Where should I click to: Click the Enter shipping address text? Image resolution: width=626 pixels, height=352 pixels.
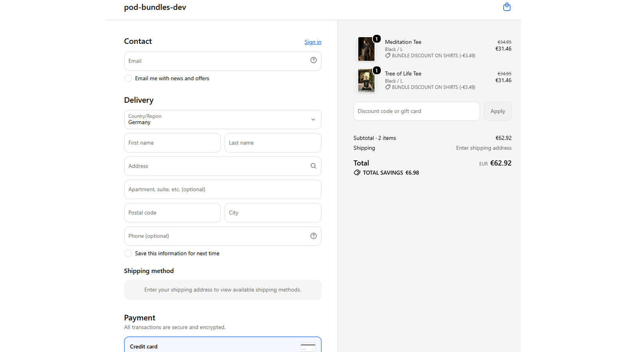tap(484, 148)
